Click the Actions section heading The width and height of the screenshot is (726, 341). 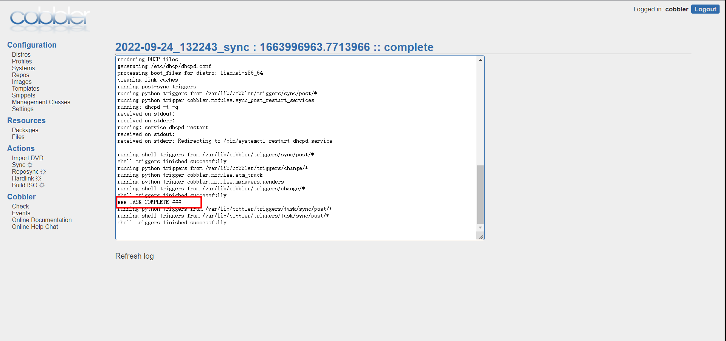coord(21,148)
